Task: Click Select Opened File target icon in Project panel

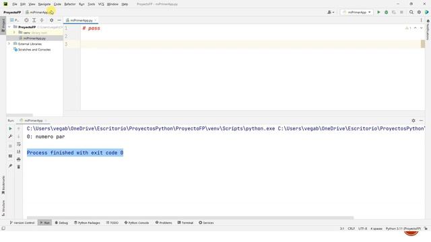Action: pyautogui.click(x=26, y=20)
